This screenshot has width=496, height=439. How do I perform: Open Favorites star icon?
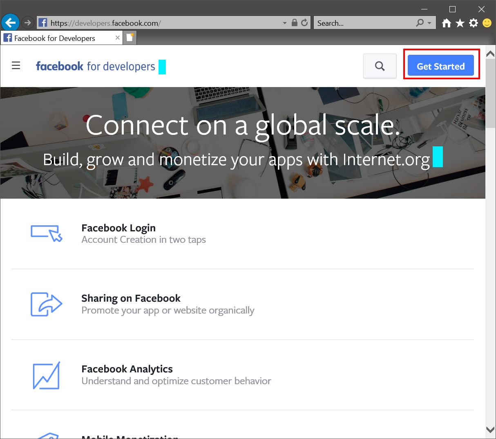point(460,23)
